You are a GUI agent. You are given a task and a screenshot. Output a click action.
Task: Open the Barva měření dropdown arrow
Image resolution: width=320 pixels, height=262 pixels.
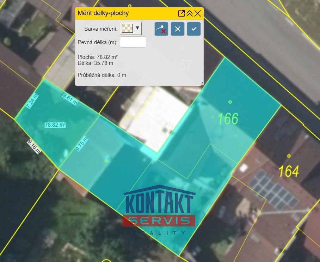137,28
